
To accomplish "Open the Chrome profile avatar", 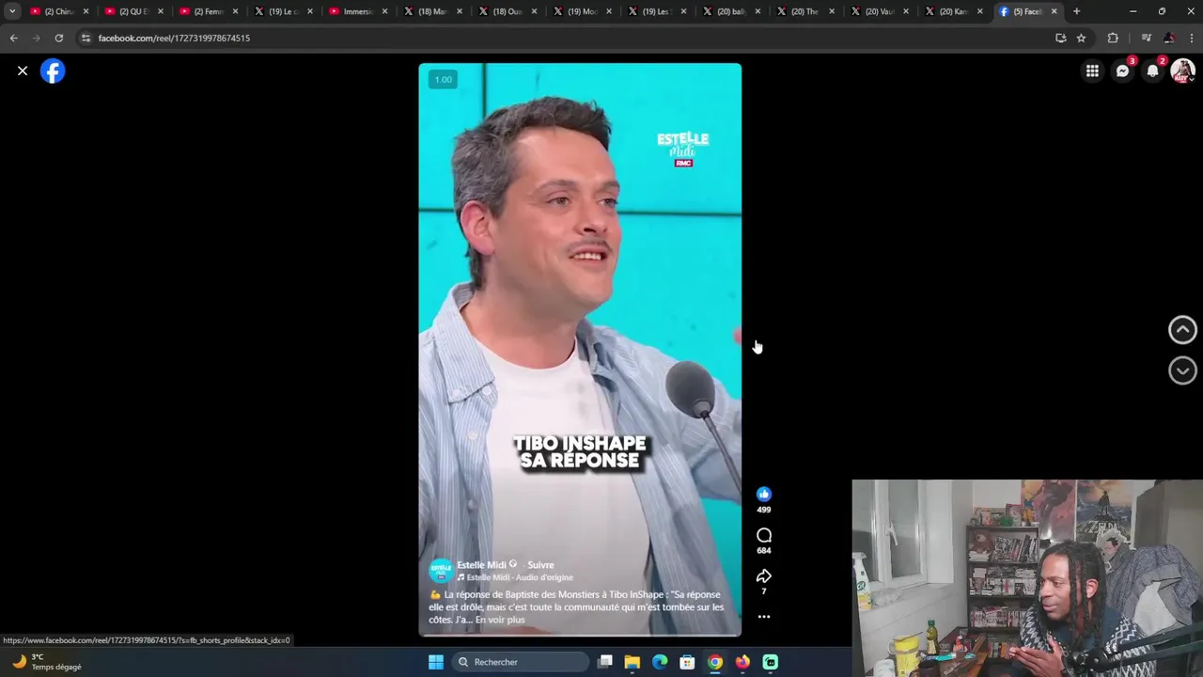I will pyautogui.click(x=1168, y=38).
